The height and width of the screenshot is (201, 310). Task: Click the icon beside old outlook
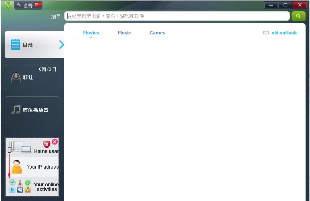[266, 32]
